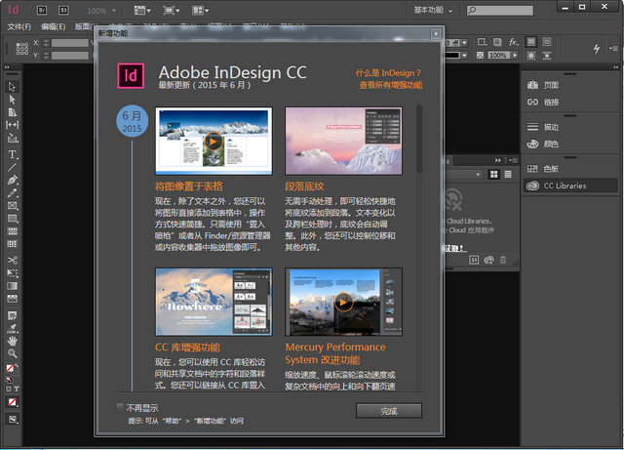This screenshot has width=624, height=450.
Task: Select the Content Collector tool
Action: tap(13, 139)
